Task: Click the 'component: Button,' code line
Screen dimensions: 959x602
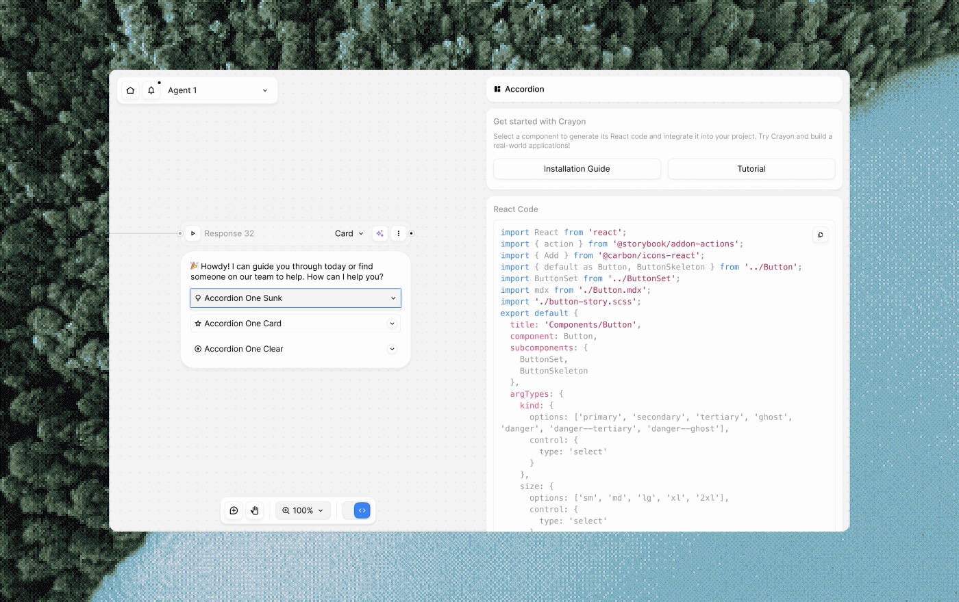Action: pos(554,337)
